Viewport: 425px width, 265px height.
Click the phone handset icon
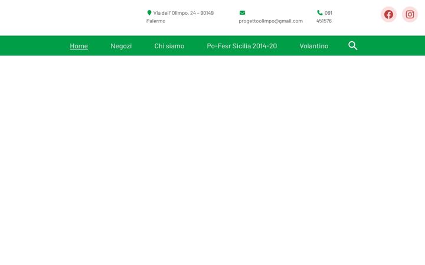click(320, 13)
